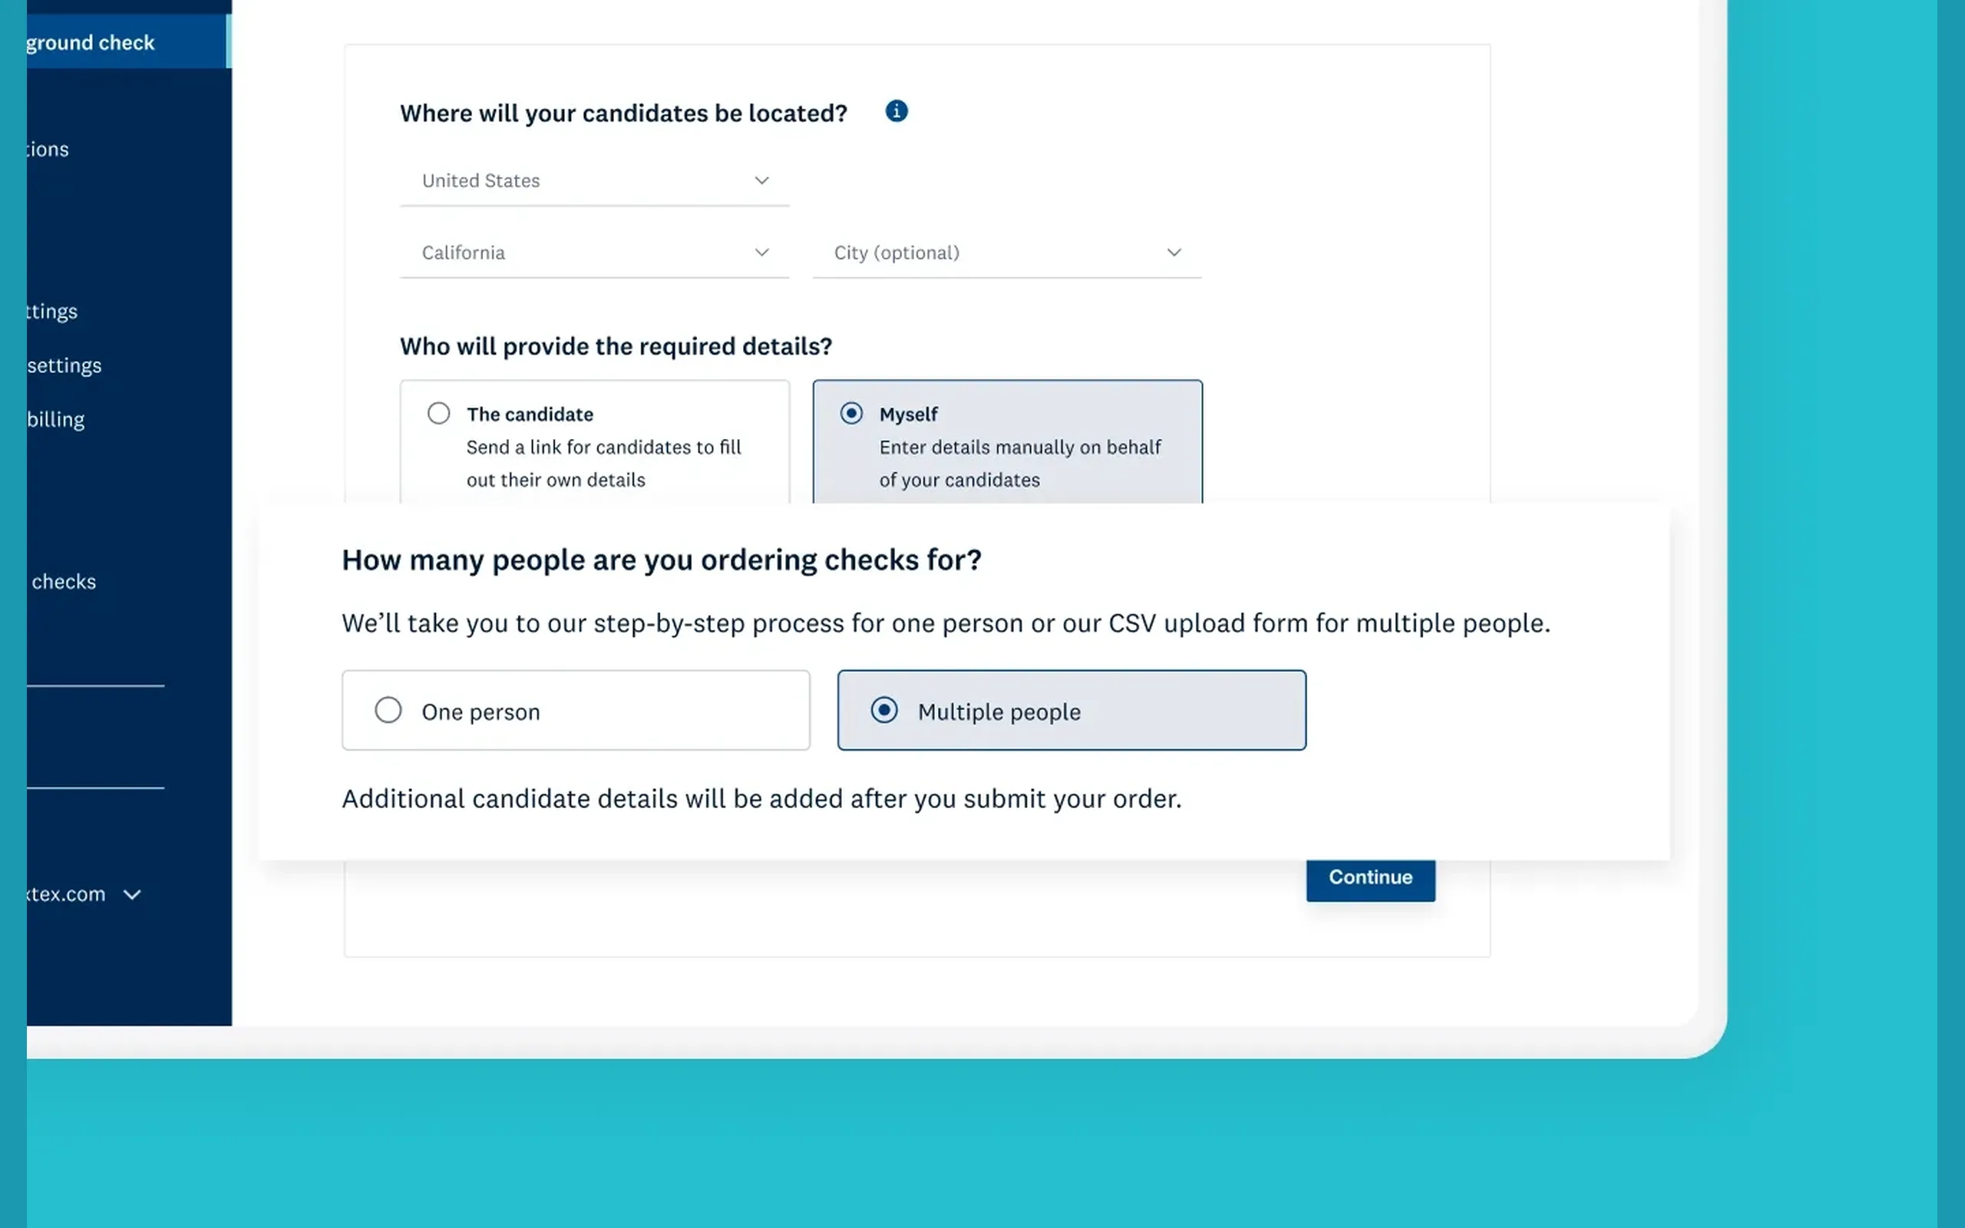
Task: Expand the California state dropdown
Action: pos(594,253)
